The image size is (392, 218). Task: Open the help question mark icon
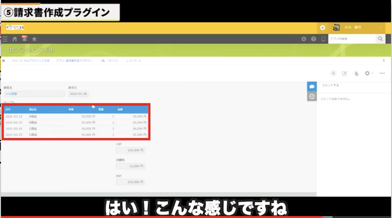[314, 39]
